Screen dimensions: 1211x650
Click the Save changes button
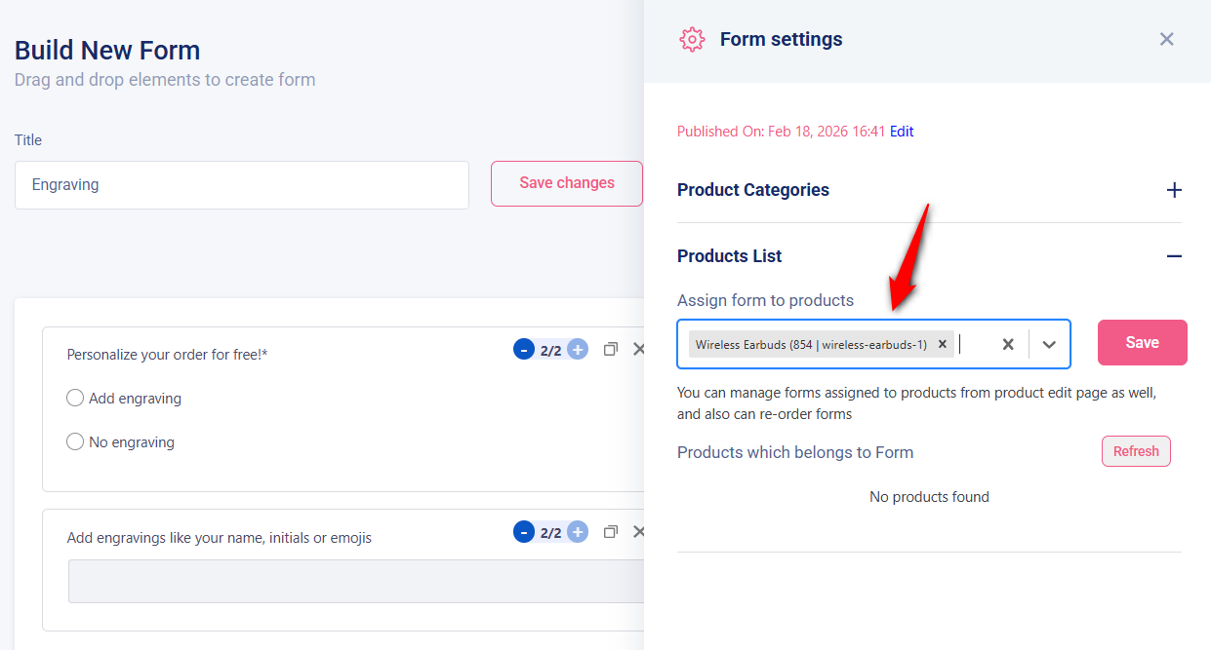click(x=567, y=183)
